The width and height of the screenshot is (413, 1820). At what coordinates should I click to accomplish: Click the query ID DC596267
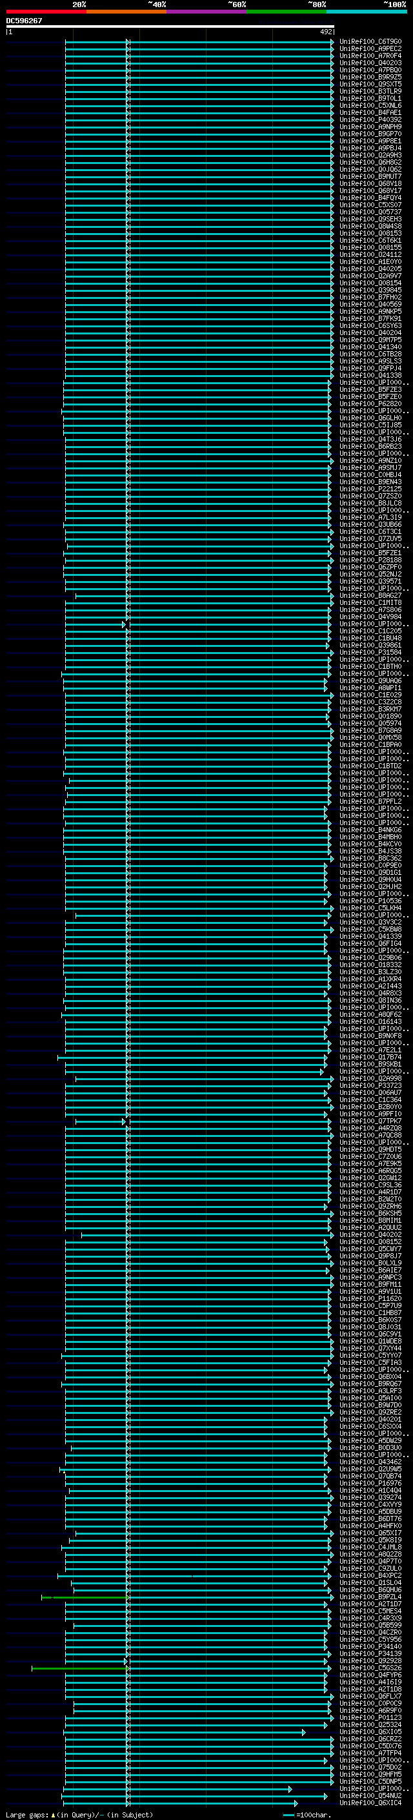(24, 21)
